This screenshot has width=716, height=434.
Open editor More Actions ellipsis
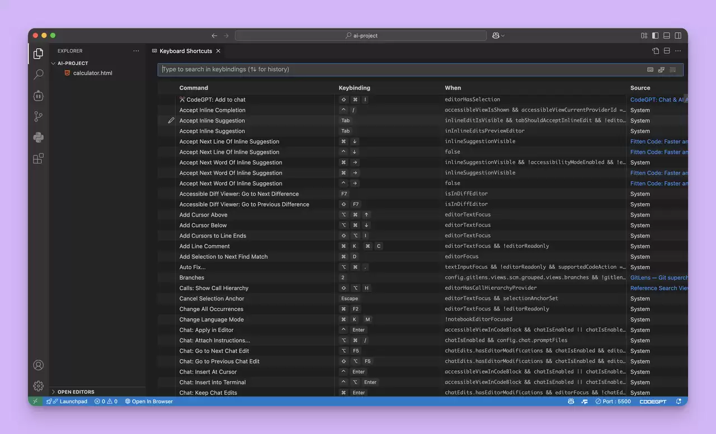click(678, 51)
